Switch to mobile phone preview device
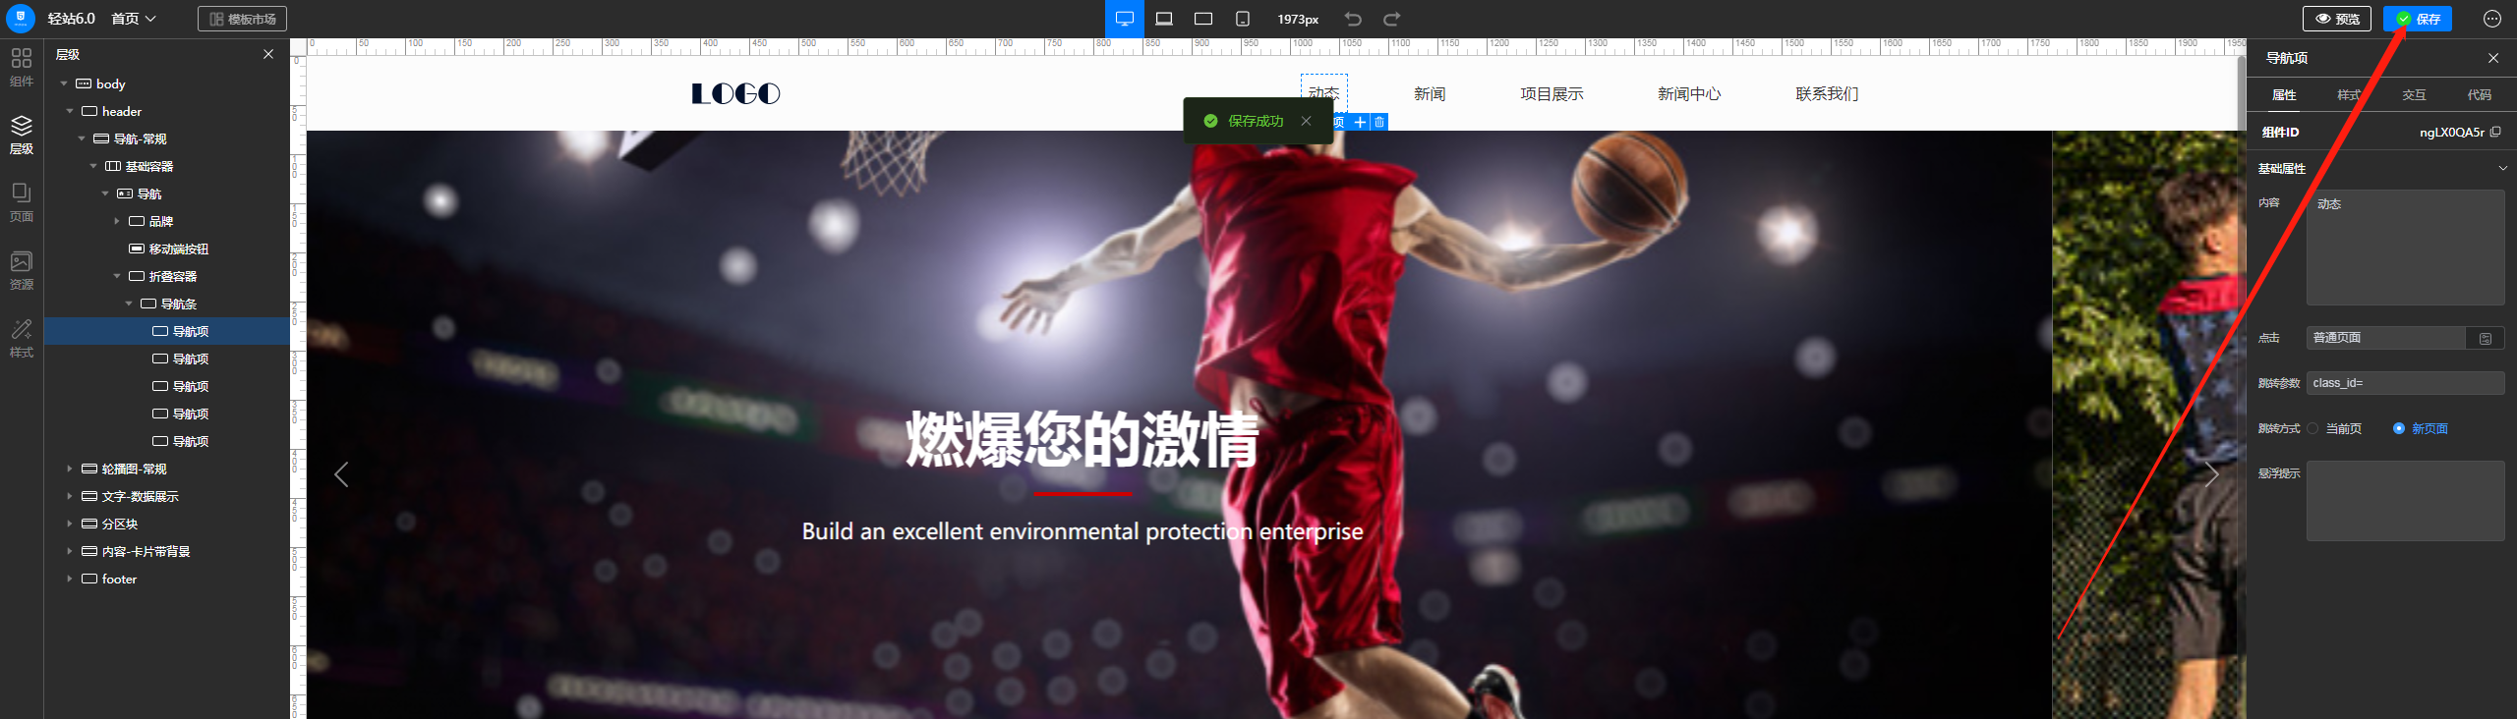 1243,19
